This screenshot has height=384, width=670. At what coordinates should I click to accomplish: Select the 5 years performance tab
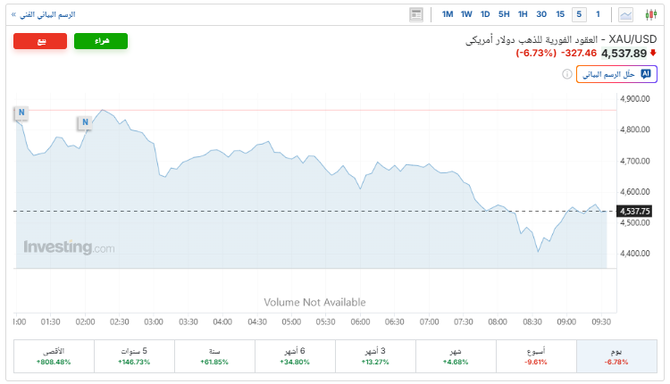coord(134,356)
